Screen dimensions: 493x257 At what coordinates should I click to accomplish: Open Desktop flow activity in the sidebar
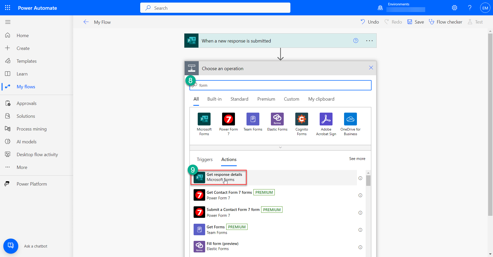(36, 154)
